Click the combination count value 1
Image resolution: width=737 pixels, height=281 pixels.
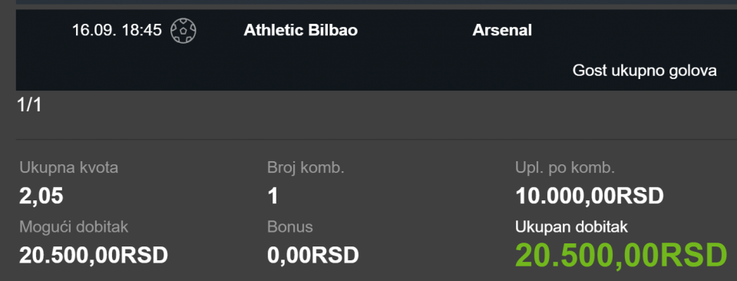(x=273, y=196)
